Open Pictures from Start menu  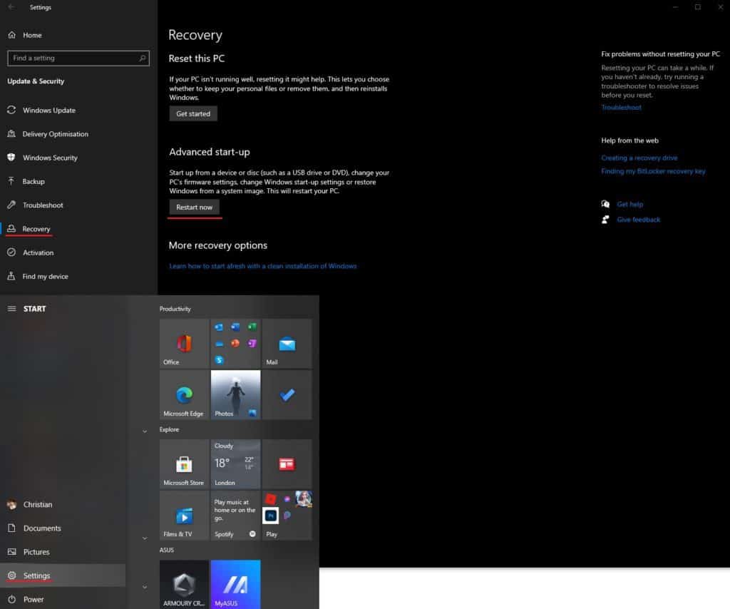point(63,552)
